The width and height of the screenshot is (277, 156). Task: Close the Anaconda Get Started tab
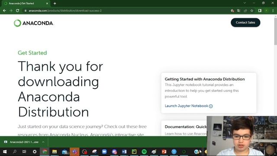(x=47, y=3)
